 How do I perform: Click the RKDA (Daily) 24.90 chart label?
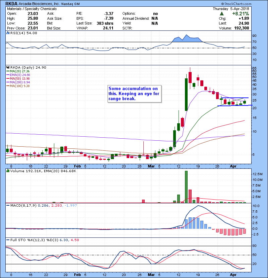coord(28,68)
